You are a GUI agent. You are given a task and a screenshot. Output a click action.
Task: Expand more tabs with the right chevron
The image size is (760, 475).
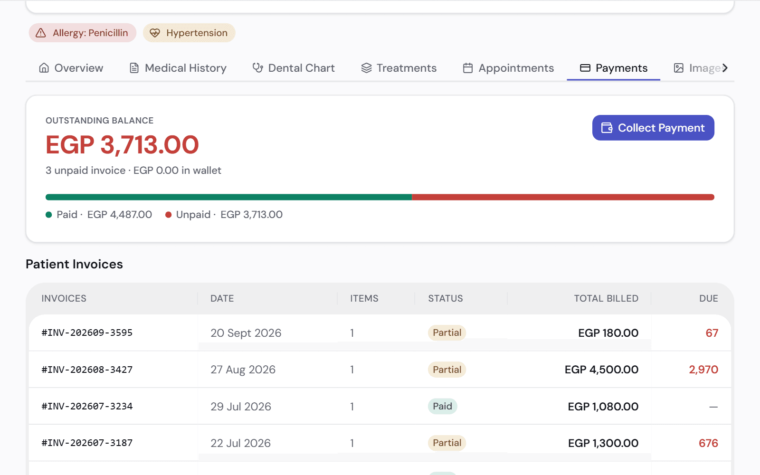725,68
